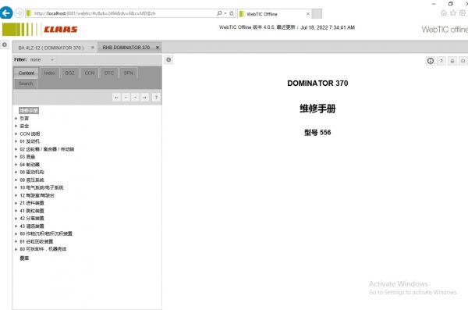Screen dimensions: 468x310
Task: Open the 04 chapter tree label
Action: (30, 165)
